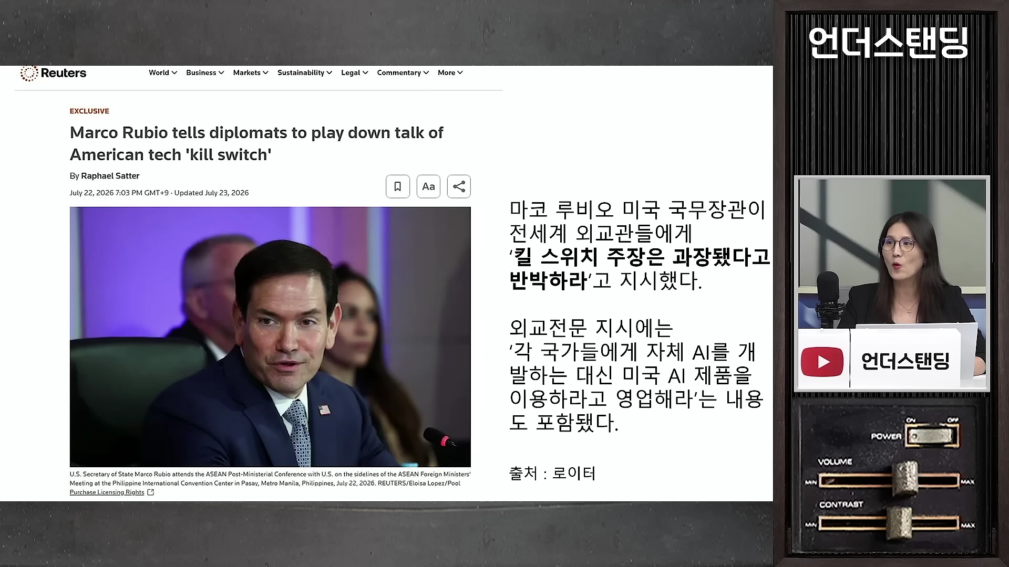The height and width of the screenshot is (567, 1009).
Task: Click bold text 킬 스위치 주장은 과장됐다고
Action: pos(642,257)
